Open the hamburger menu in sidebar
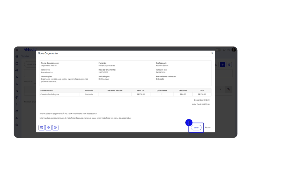Screen dimensions: 296x173 point(17,50)
